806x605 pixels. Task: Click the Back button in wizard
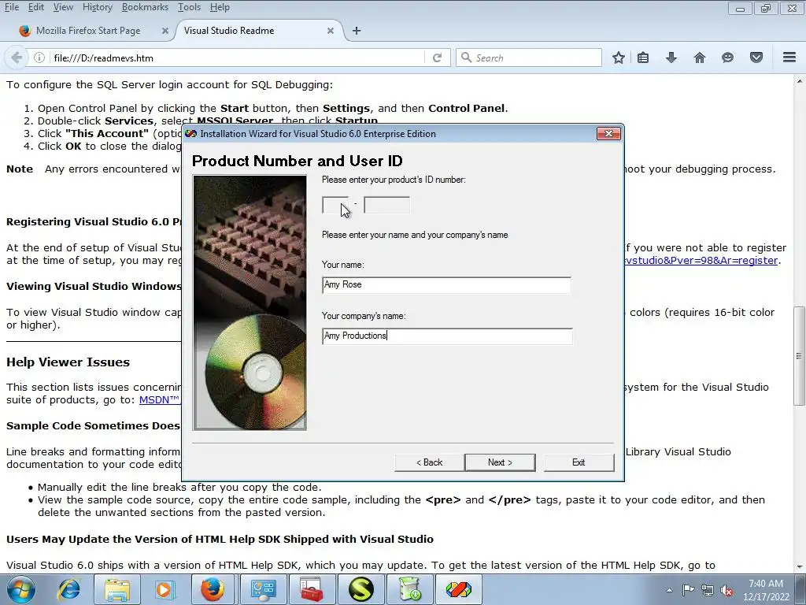click(x=429, y=462)
